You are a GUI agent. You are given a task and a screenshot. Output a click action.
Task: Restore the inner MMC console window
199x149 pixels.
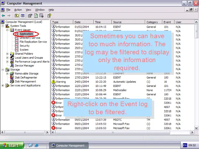[x=191, y=10]
